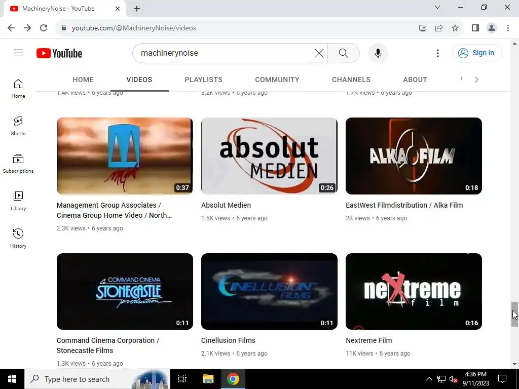Open Chrome's three-dot menu
This screenshot has height=389, width=519.
(x=508, y=28)
